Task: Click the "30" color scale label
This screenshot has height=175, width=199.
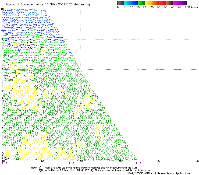Action: pos(159,7)
